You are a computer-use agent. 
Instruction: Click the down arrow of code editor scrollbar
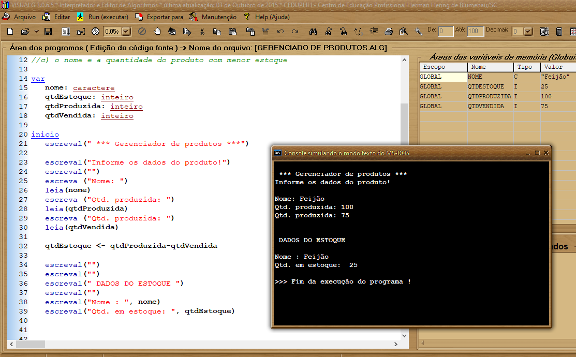click(x=405, y=335)
